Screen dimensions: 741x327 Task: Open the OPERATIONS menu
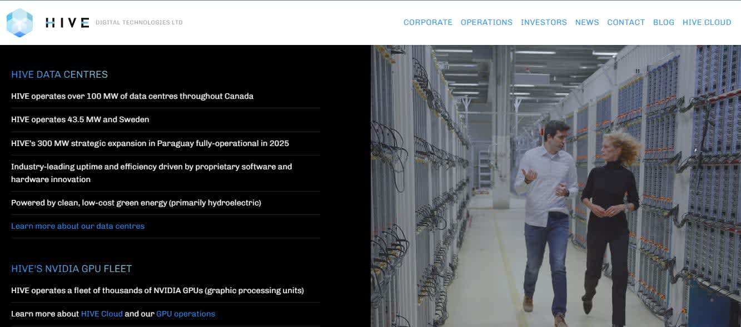(x=486, y=22)
